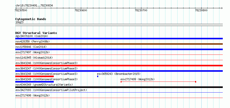Image resolution: width=230 pixels, height=108 pixels.
Task: Click the dgv3407n100 (Coe2014) variant label
Action: (x=32, y=36)
